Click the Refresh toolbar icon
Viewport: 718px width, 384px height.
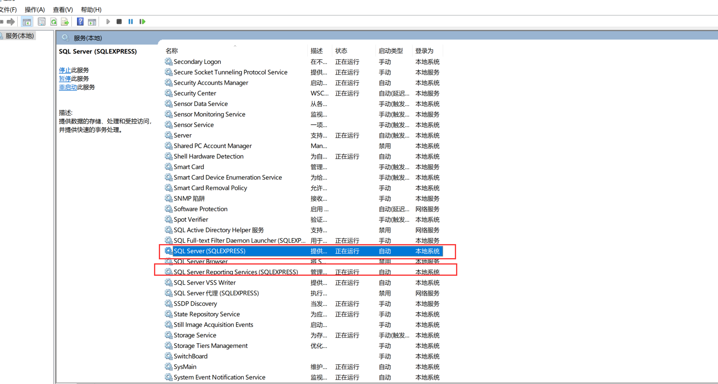pos(53,22)
